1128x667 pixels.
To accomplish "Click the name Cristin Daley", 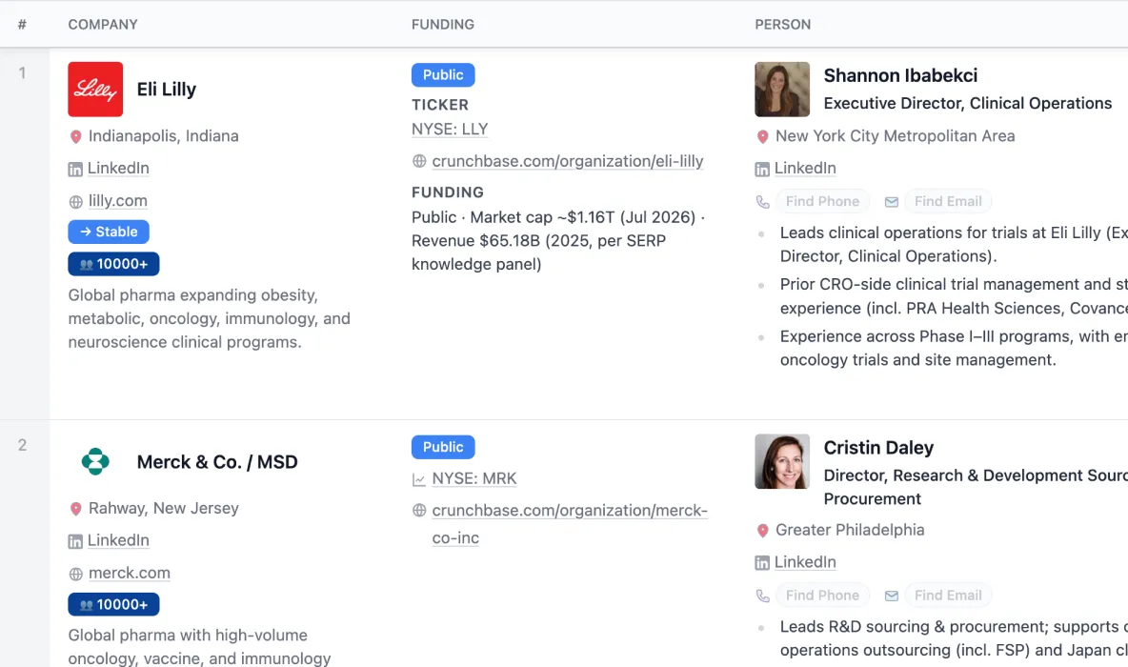I will coord(878,448).
